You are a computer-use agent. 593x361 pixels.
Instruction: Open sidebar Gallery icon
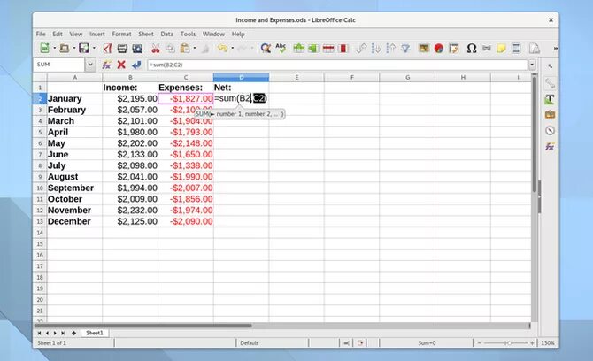click(550, 114)
